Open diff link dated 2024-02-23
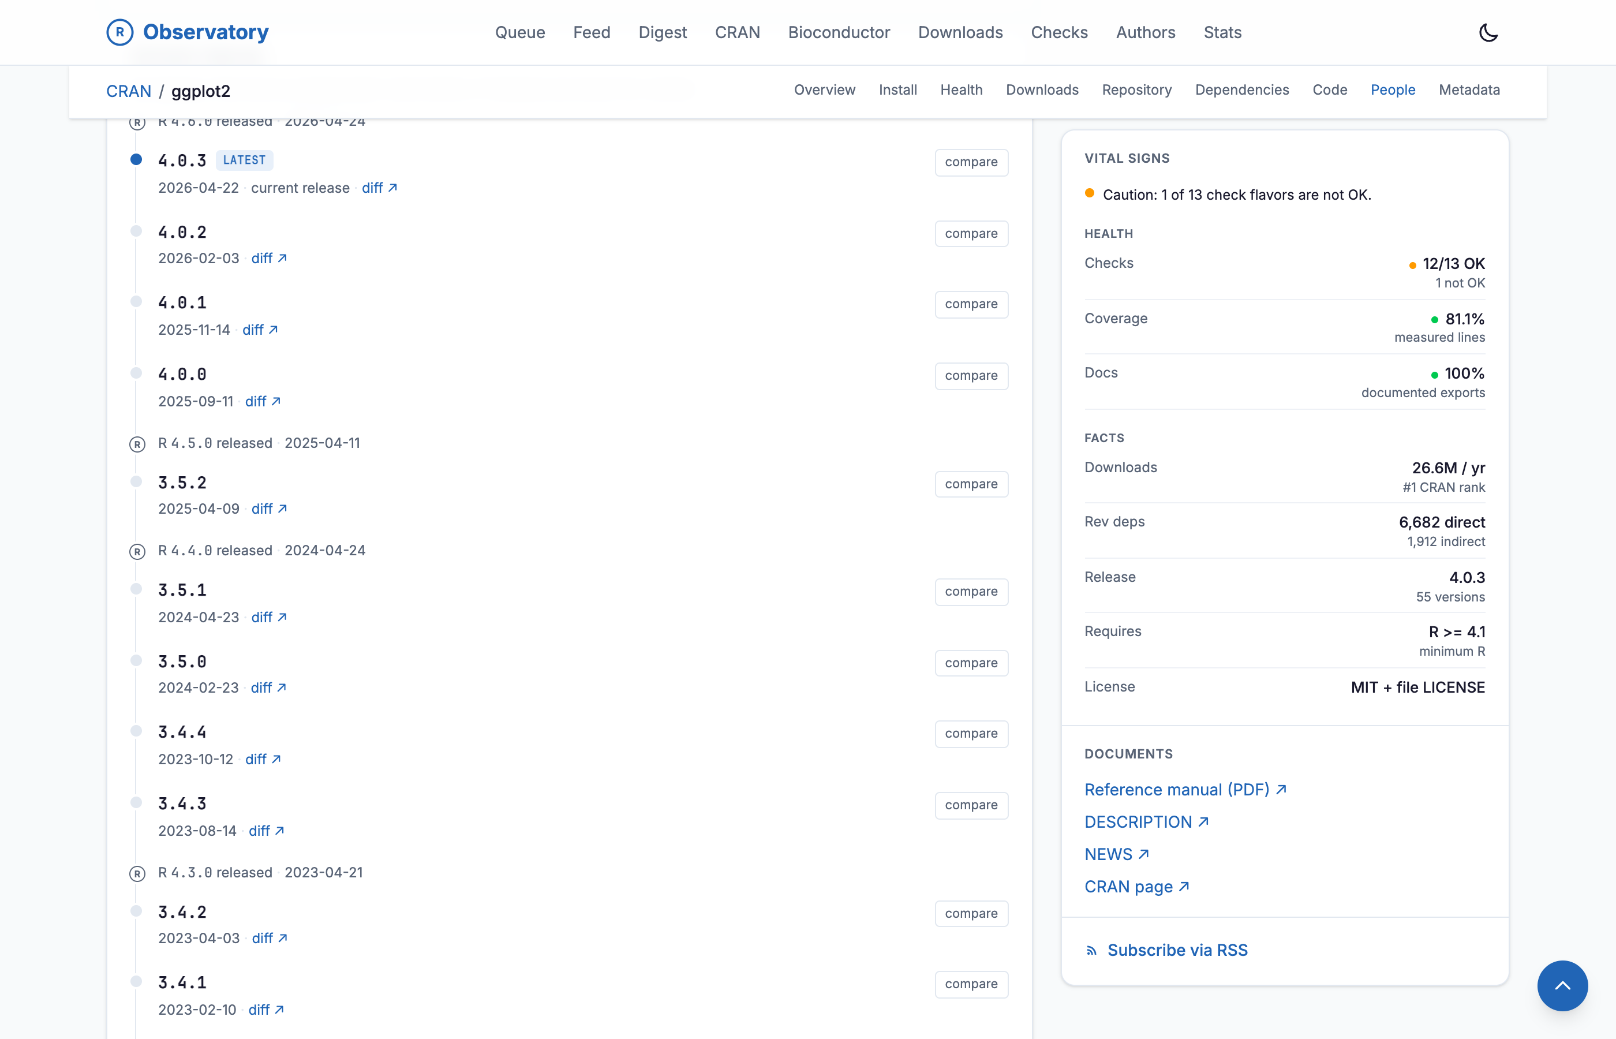Screen dimensions: 1616x1039 [x=268, y=687]
